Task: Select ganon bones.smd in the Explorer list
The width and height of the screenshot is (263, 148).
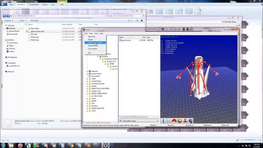Action: (x=37, y=31)
